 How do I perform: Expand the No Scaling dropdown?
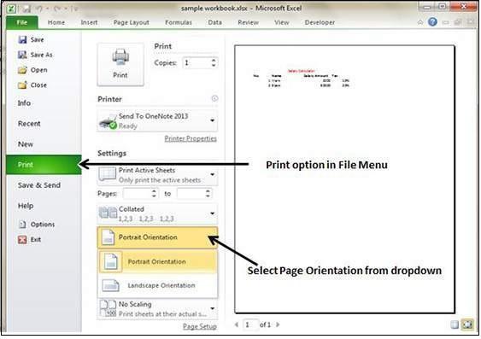(x=212, y=308)
